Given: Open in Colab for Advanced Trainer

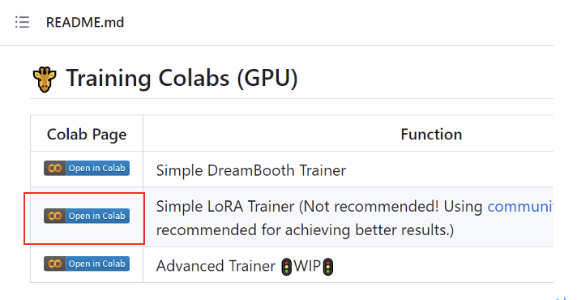Looking at the screenshot, I should coord(87,264).
